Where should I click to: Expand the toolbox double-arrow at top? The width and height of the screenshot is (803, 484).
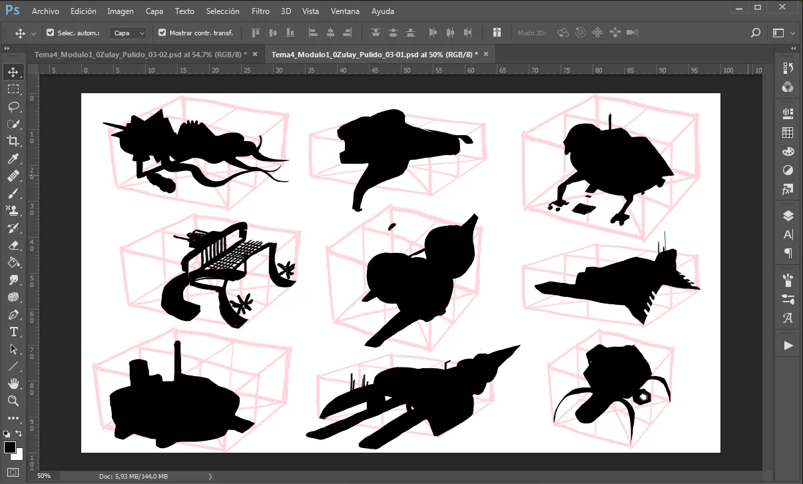pyautogui.click(x=7, y=49)
